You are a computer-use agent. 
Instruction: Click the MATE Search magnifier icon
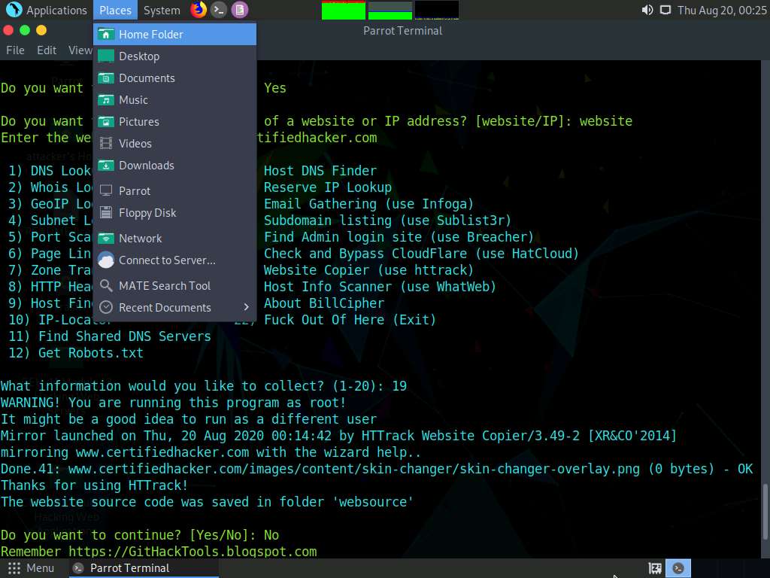click(105, 285)
